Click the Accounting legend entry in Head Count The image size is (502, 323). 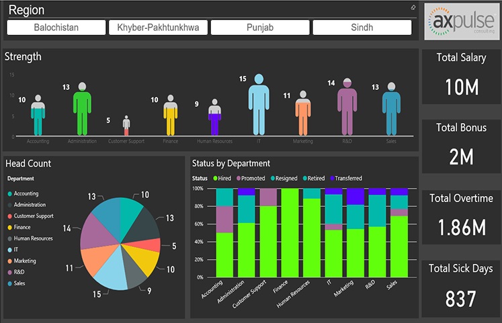(x=26, y=193)
